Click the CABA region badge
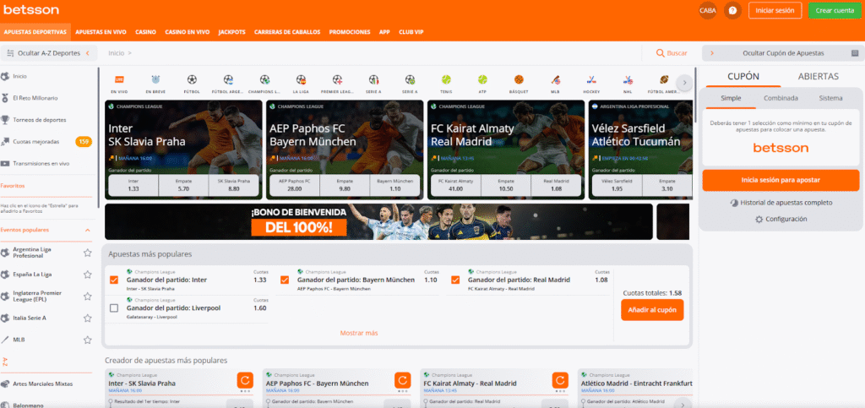 (708, 10)
